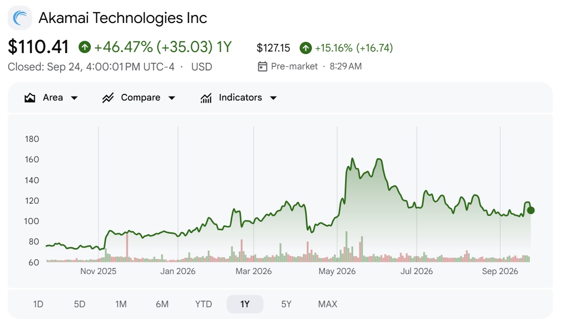Image resolution: width=561 pixels, height=319 pixels.
Task: Click the green endpoint dot on chart
Action: coord(530,210)
